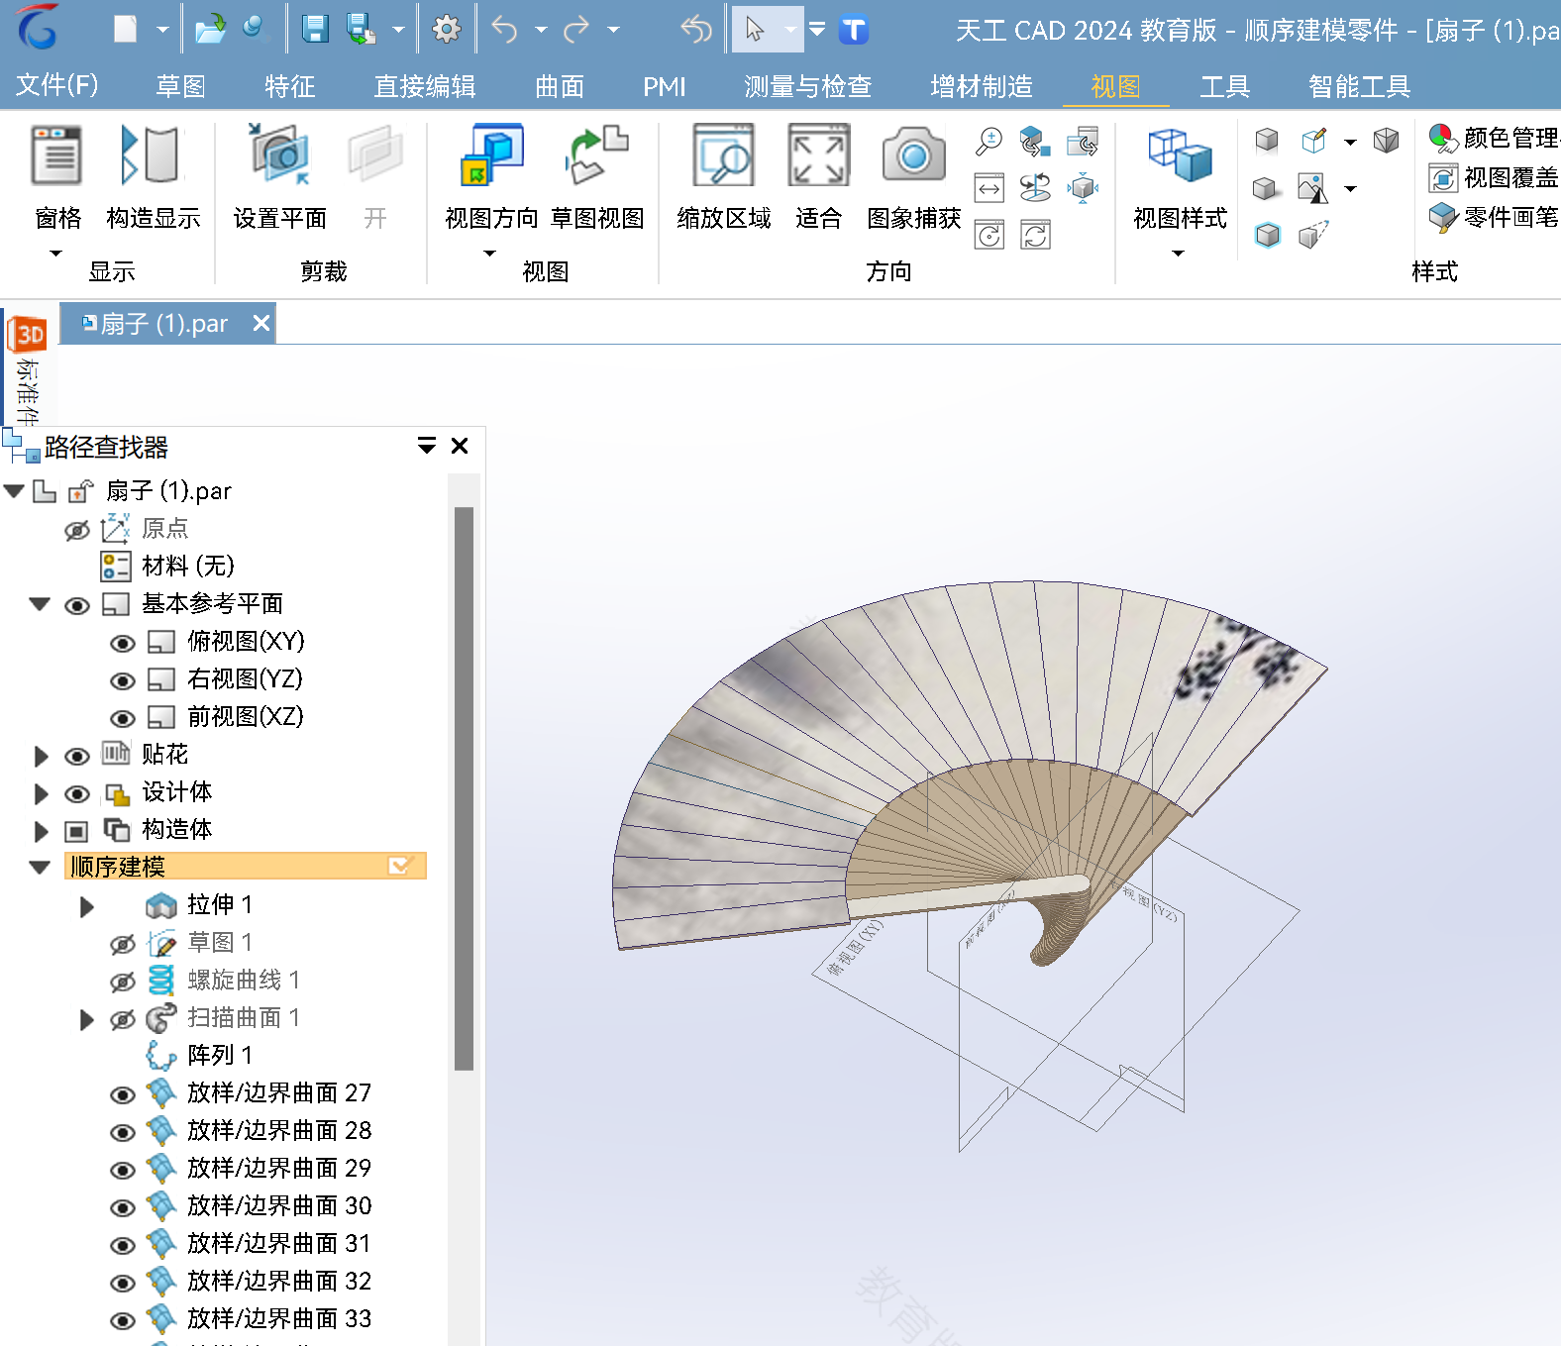Open the 增材制造 ribbon tab
This screenshot has height=1346, width=1561.
click(982, 86)
